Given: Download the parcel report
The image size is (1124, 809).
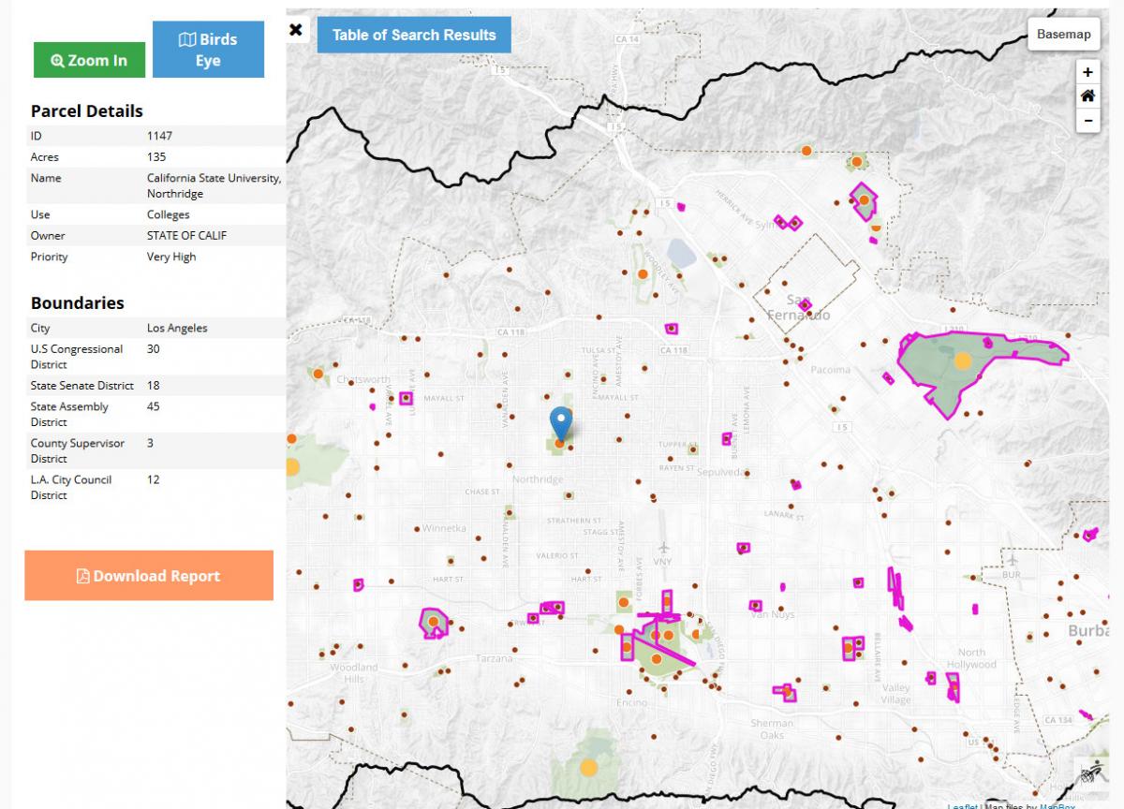Looking at the screenshot, I should (149, 576).
